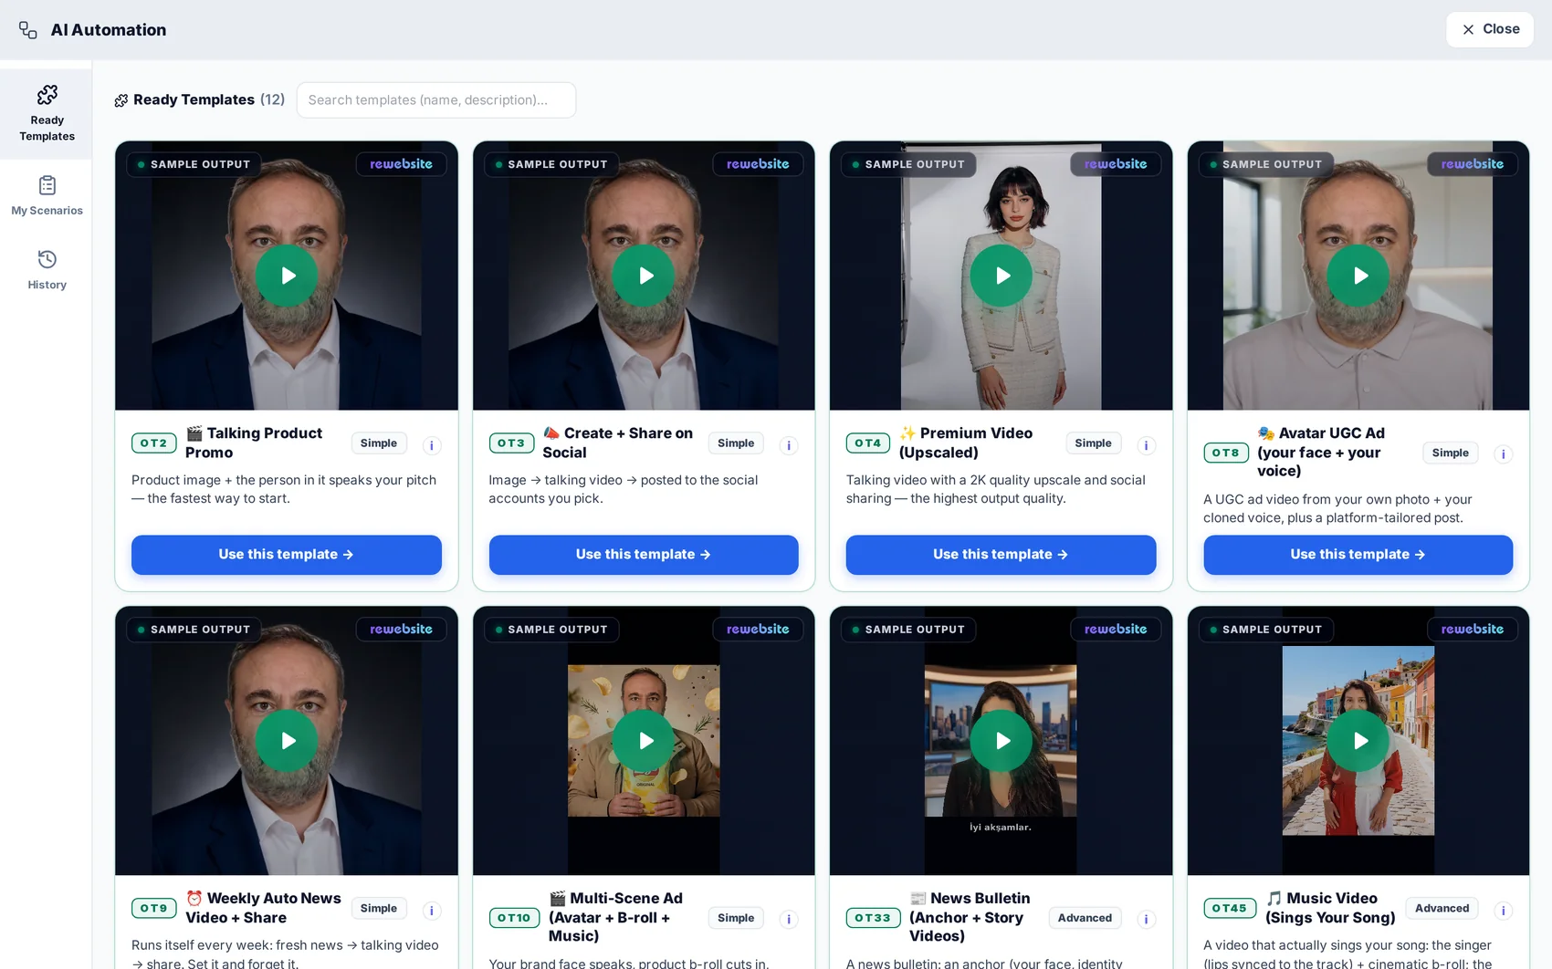
Task: Select the Avatar UGC Ad title
Action: click(x=1321, y=452)
